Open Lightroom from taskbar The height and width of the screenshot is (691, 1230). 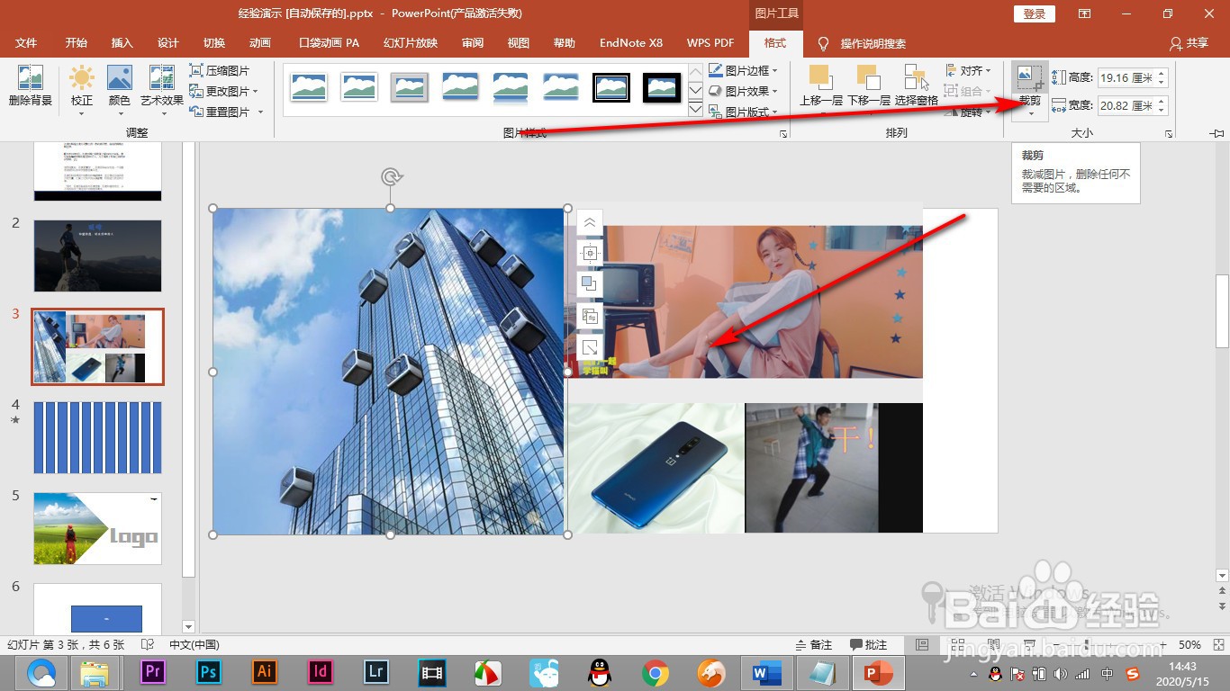[376, 672]
